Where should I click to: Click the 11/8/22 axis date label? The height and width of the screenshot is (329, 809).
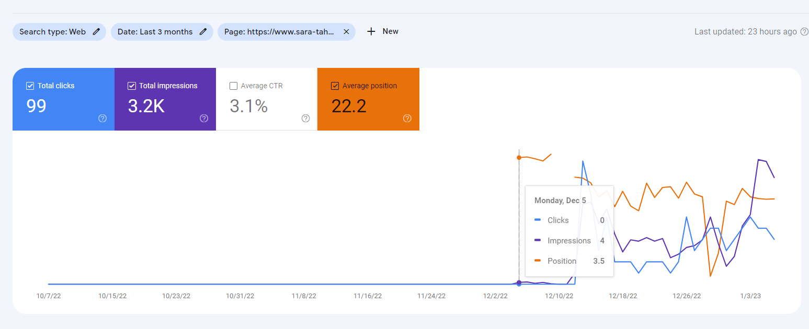point(304,296)
